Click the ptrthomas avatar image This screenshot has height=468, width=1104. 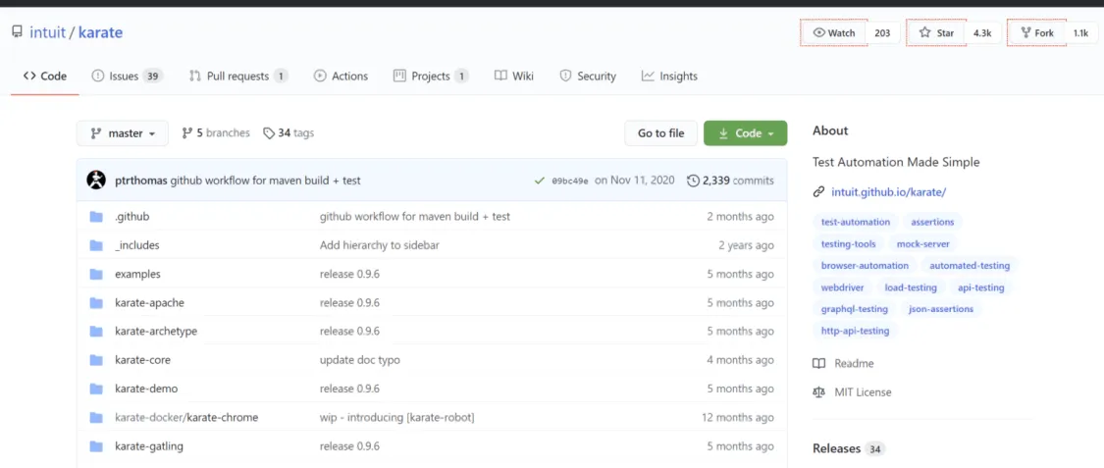click(x=96, y=181)
